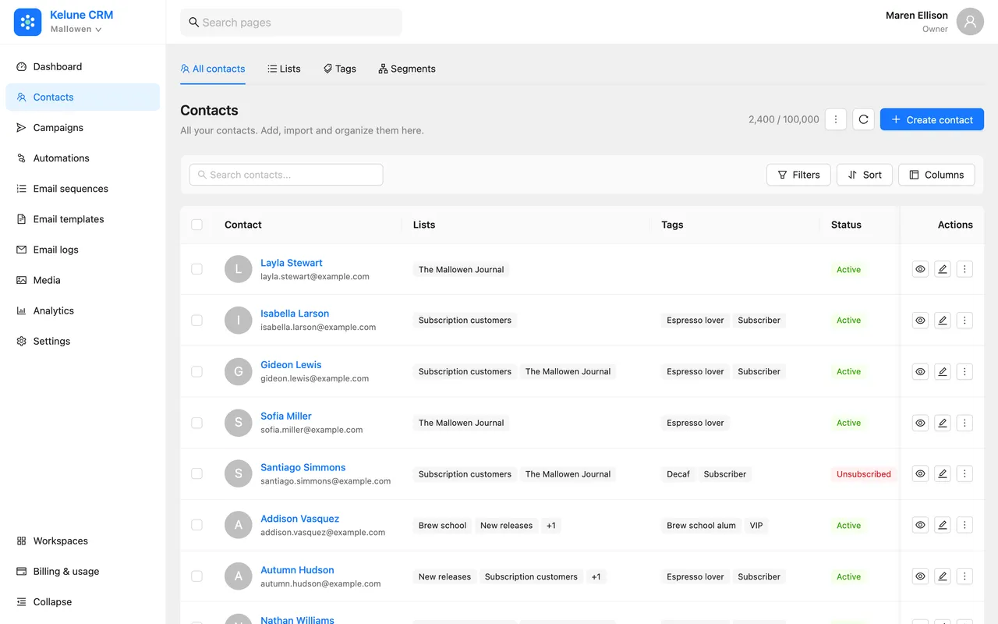
Task: Expand the +1 lists for Autumn Hudson
Action: point(596,577)
